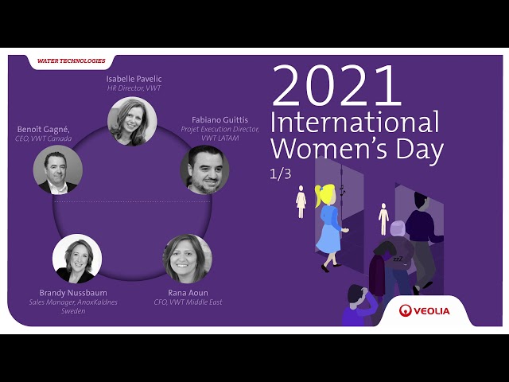Click the name Rana Aoun
509x382 pixels.
[x=188, y=293]
